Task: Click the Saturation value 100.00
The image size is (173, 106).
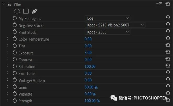Action: tap(90, 66)
